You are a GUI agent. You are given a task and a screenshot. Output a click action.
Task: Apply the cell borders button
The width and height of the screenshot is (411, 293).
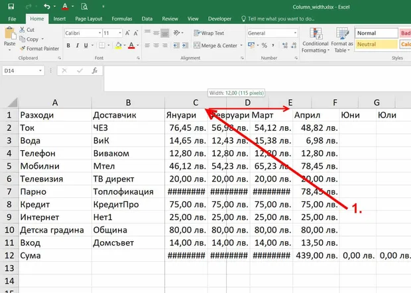[102, 45]
